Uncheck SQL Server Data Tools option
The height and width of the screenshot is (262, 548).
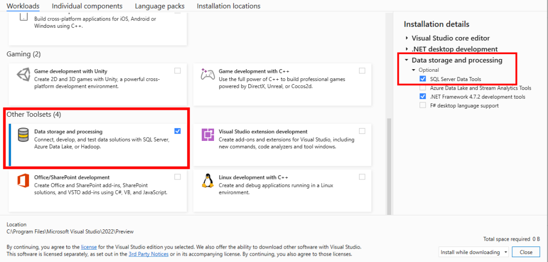[x=423, y=79]
